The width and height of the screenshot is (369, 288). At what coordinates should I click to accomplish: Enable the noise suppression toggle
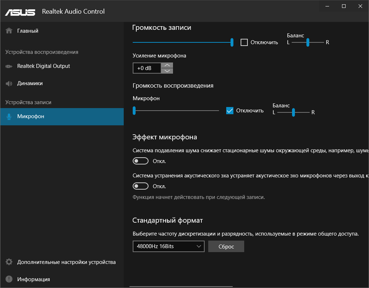pyautogui.click(x=141, y=161)
